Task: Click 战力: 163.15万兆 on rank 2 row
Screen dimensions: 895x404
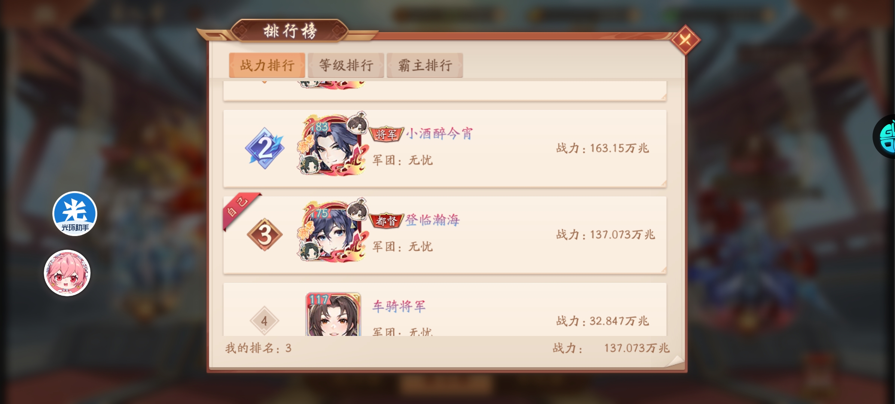Action: (x=602, y=148)
